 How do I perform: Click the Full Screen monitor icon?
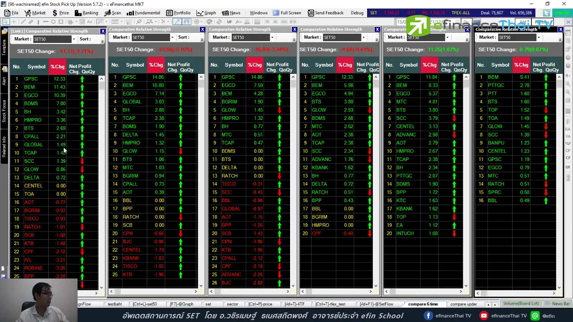(276, 13)
